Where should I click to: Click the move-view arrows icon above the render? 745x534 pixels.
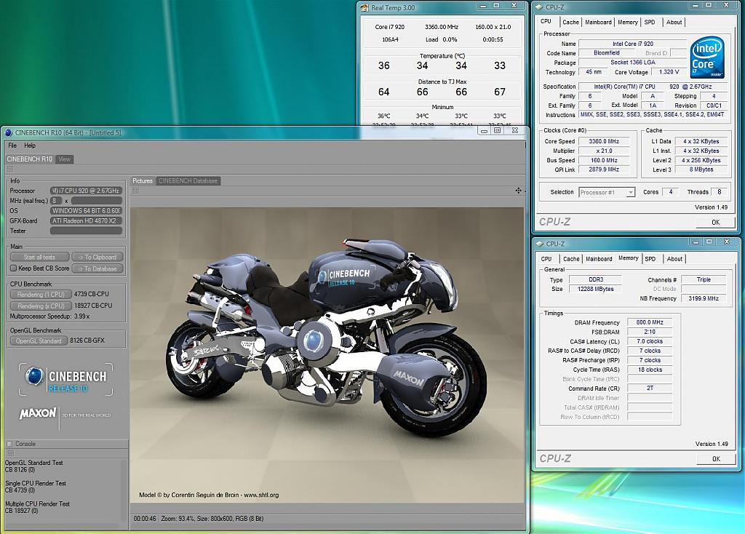(x=518, y=191)
